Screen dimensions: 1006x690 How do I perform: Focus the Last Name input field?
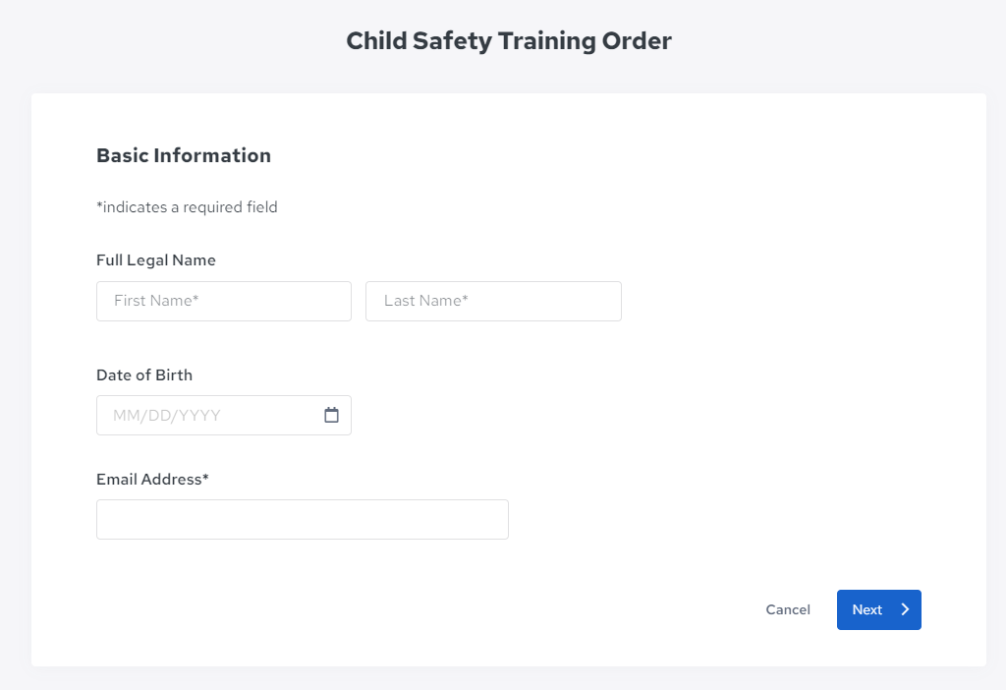point(493,301)
